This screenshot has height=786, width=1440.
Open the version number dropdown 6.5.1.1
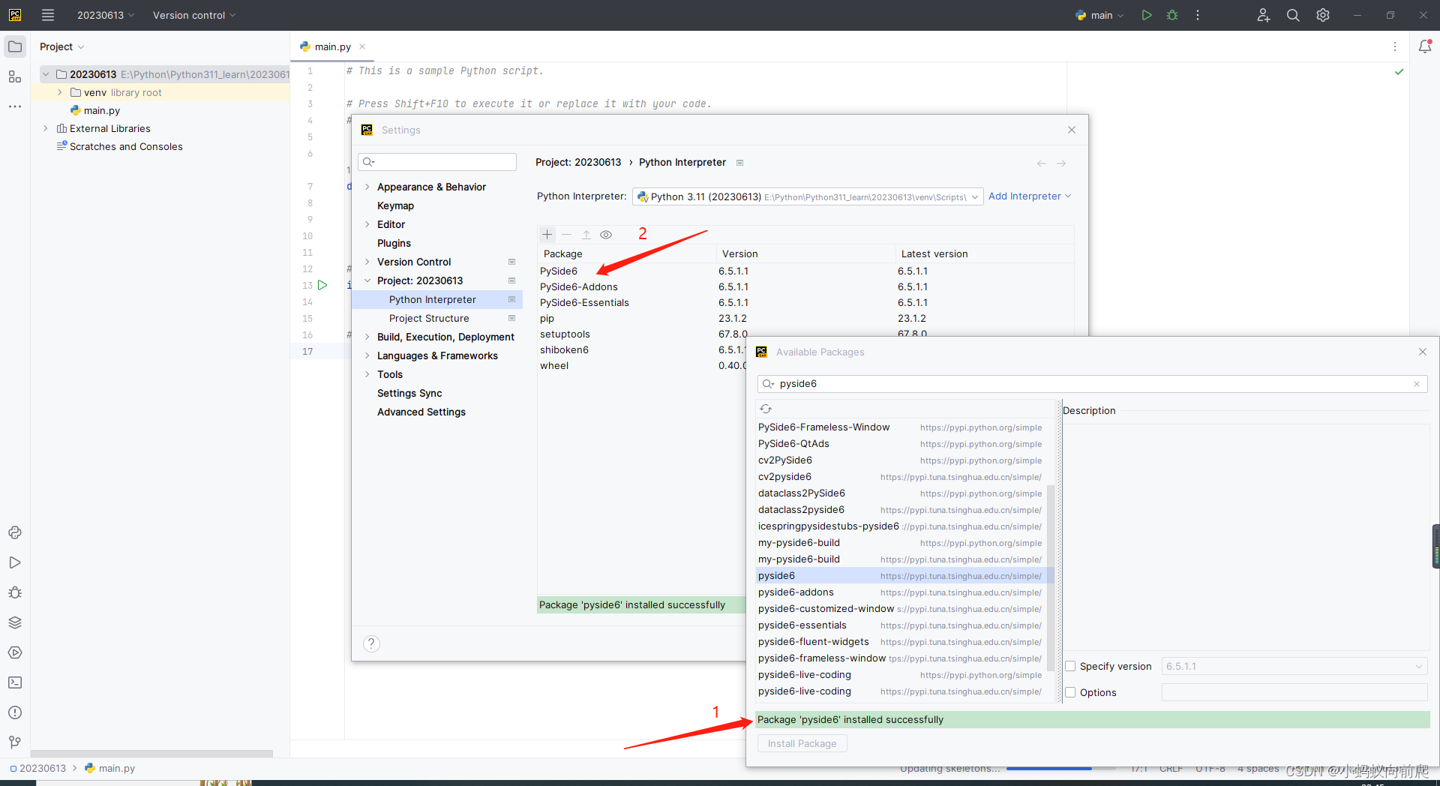(x=1294, y=666)
